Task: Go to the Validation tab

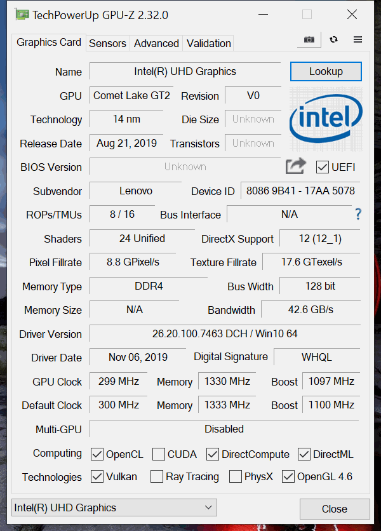Action: pyautogui.click(x=209, y=43)
